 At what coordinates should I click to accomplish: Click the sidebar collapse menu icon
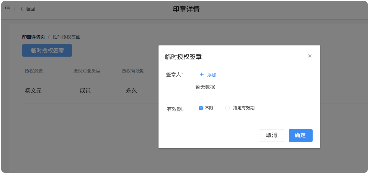tap(7, 8)
